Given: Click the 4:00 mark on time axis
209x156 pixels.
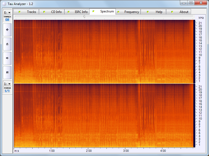Looking at the screenshot, I should [x=163, y=151].
